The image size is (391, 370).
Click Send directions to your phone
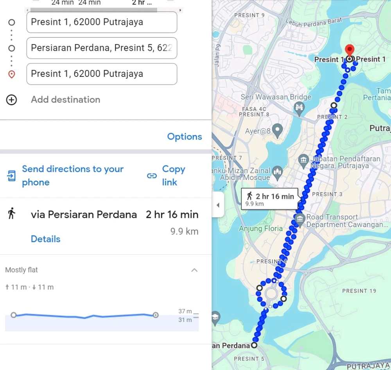click(73, 176)
